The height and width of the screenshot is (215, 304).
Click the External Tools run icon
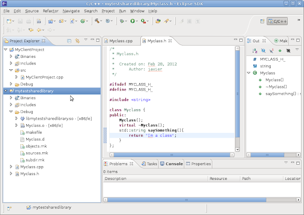[x=143, y=21]
